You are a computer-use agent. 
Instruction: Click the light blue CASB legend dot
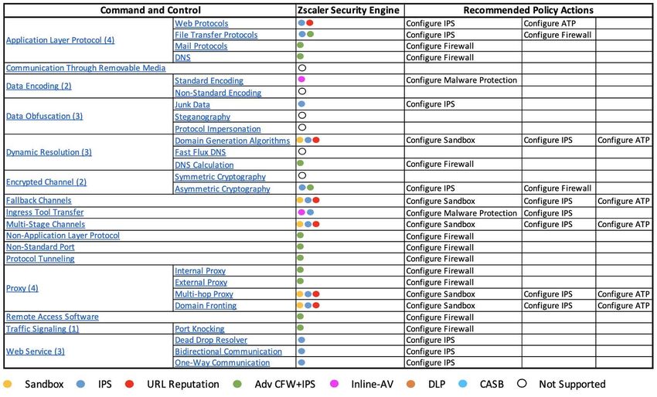[462, 384]
